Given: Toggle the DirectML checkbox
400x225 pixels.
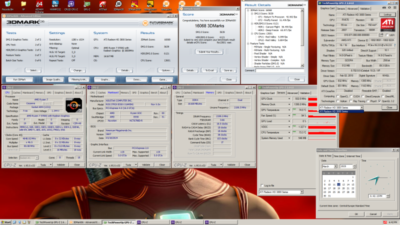Looking at the screenshot, I should (382, 96).
